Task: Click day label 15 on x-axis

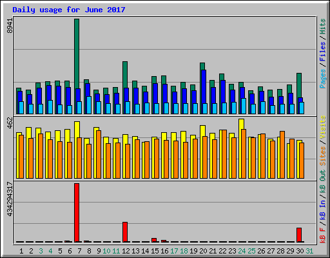Action: [x=155, y=251]
